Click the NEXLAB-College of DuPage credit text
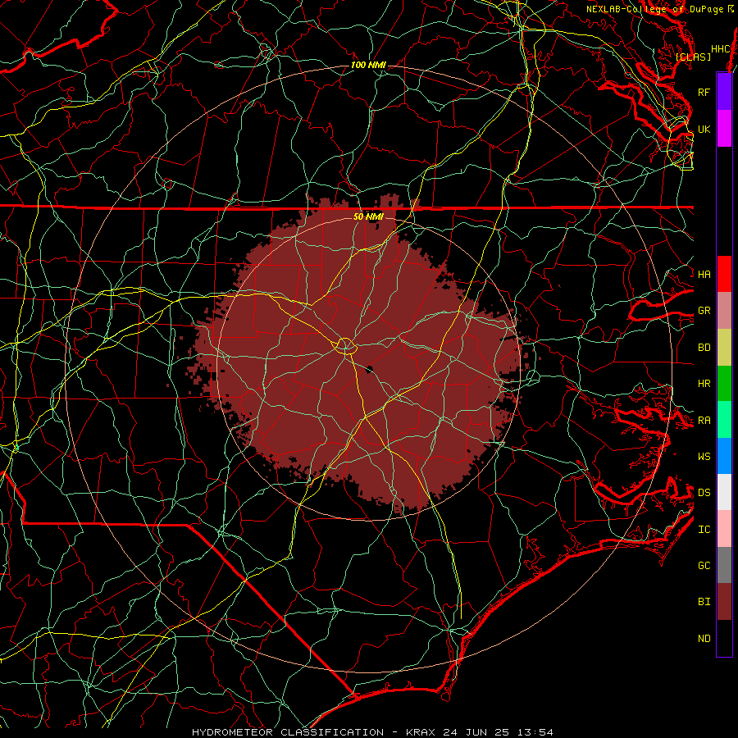The height and width of the screenshot is (738, 738). pyautogui.click(x=654, y=9)
